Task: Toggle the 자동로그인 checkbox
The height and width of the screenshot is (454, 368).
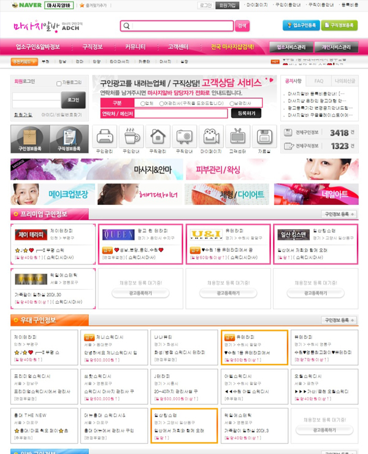Action: point(59,83)
